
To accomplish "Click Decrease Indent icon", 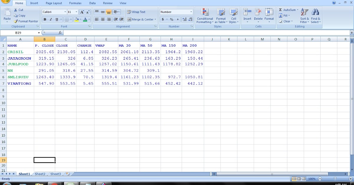I will pos(115,19).
